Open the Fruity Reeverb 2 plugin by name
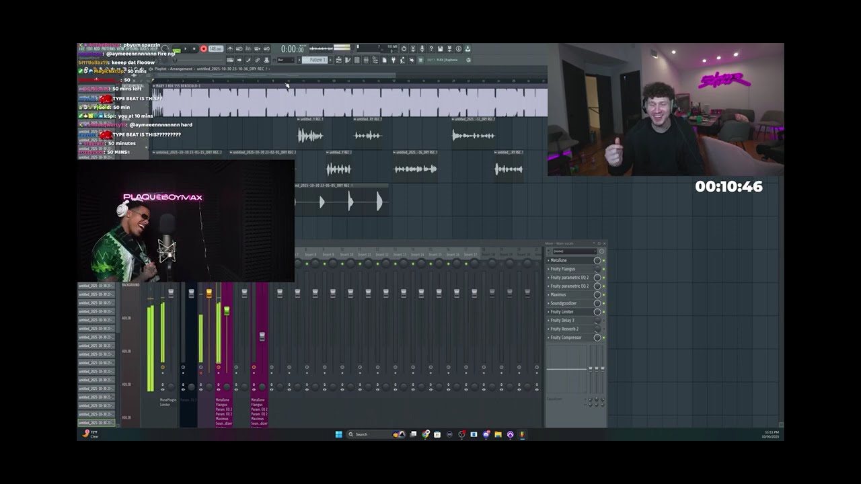Screen dimensions: 861x484 (564, 329)
